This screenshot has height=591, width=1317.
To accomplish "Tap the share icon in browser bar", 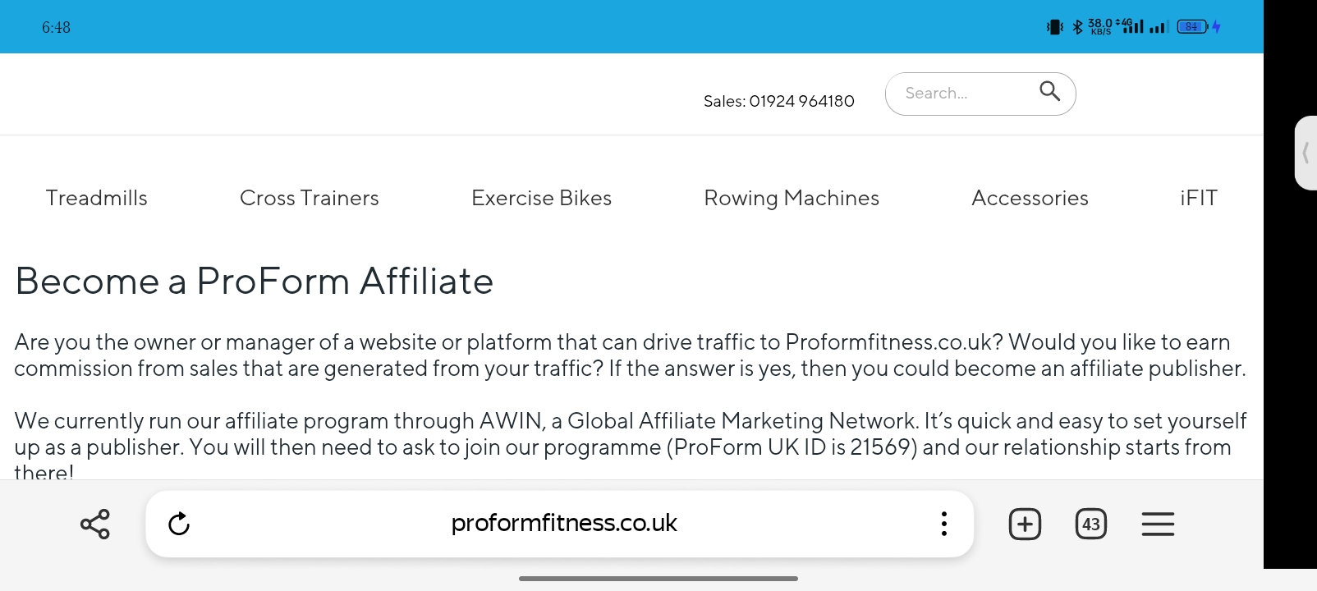I will point(95,524).
